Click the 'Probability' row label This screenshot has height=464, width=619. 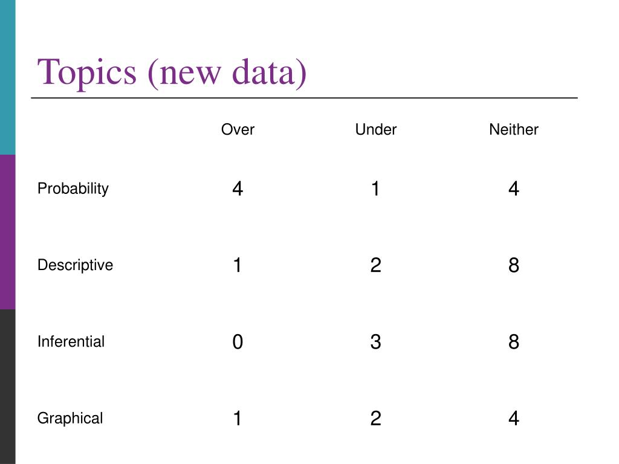click(x=73, y=188)
